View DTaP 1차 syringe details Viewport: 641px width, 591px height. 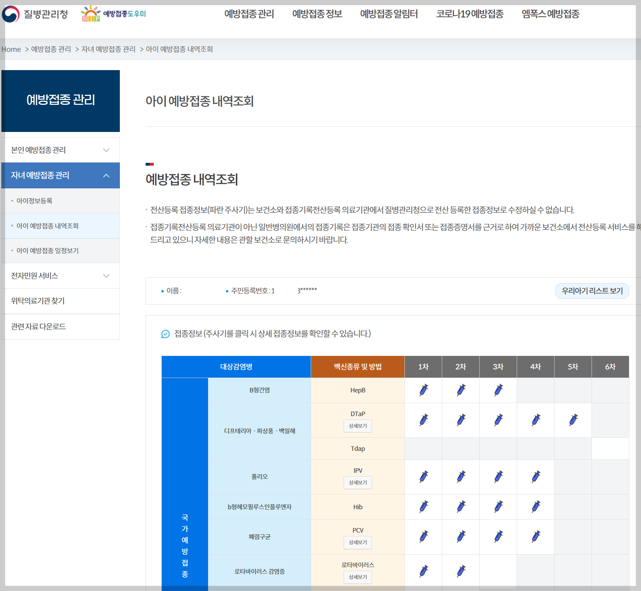(x=424, y=420)
